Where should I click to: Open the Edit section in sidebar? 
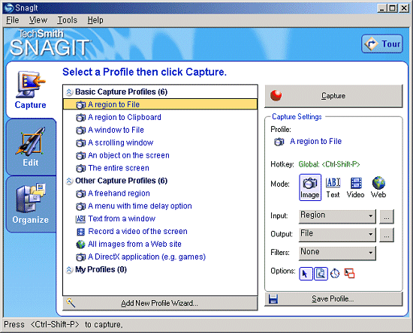(x=31, y=147)
